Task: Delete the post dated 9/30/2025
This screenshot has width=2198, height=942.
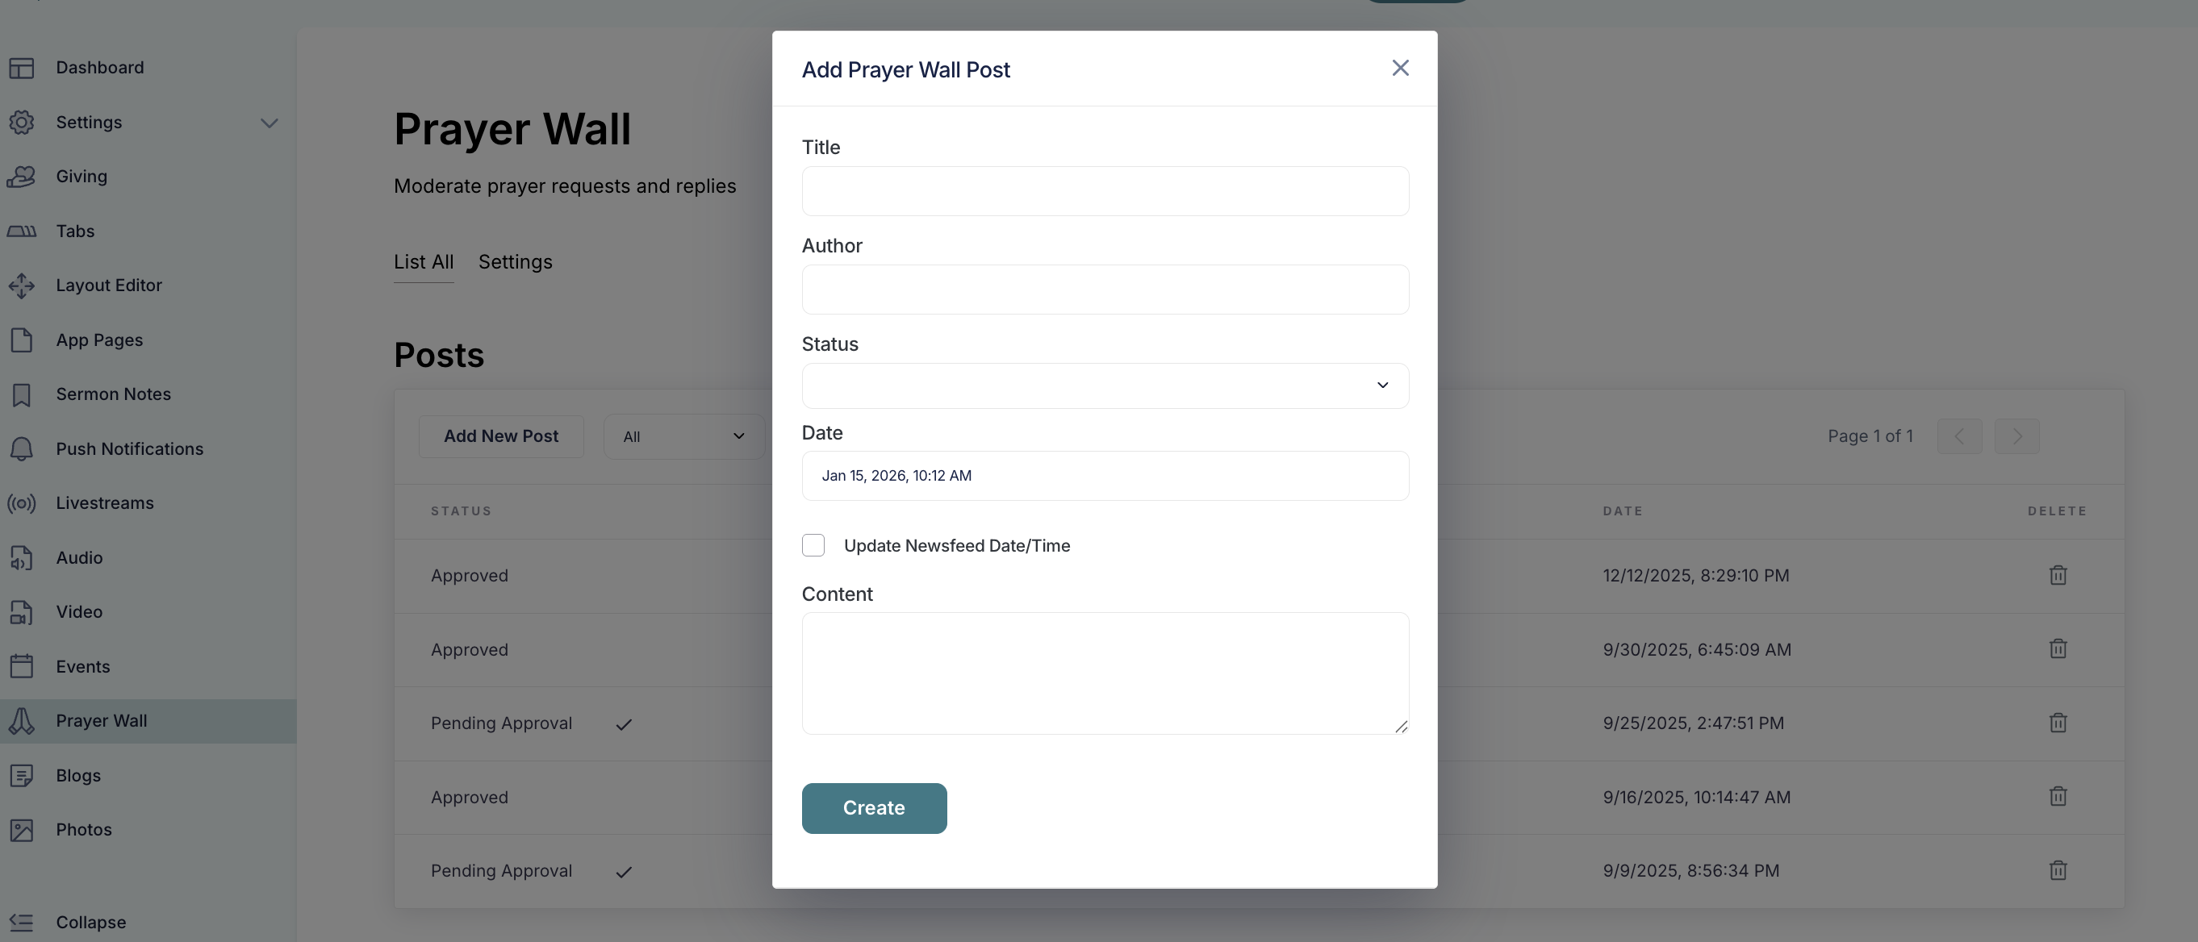Action: click(x=2058, y=648)
